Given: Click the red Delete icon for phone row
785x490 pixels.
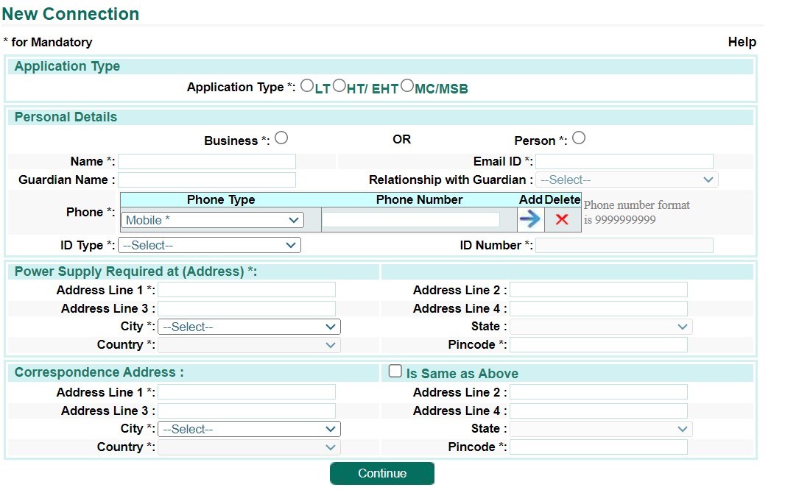Looking at the screenshot, I should pyautogui.click(x=561, y=219).
